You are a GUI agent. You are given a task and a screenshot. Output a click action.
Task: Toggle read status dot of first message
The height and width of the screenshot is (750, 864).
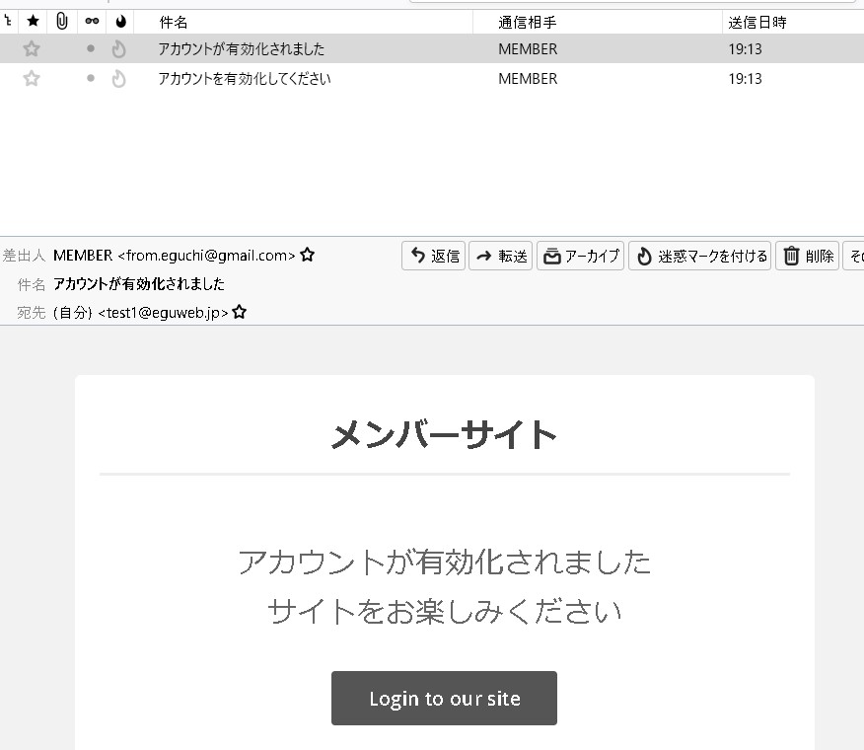[x=91, y=48]
